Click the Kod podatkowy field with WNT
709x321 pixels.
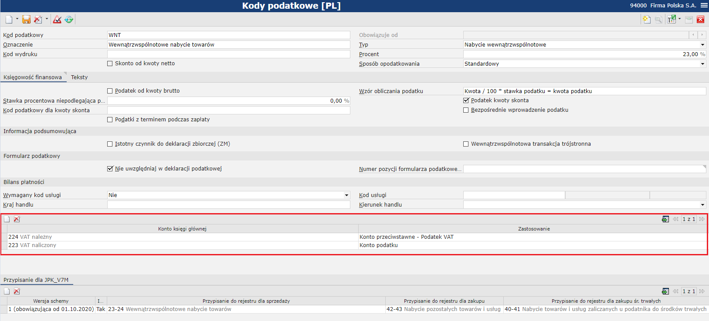[229, 35]
